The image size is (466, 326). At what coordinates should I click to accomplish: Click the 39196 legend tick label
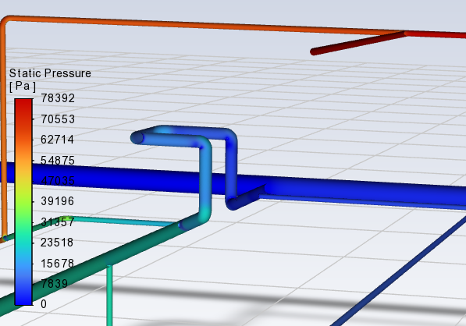click(57, 201)
